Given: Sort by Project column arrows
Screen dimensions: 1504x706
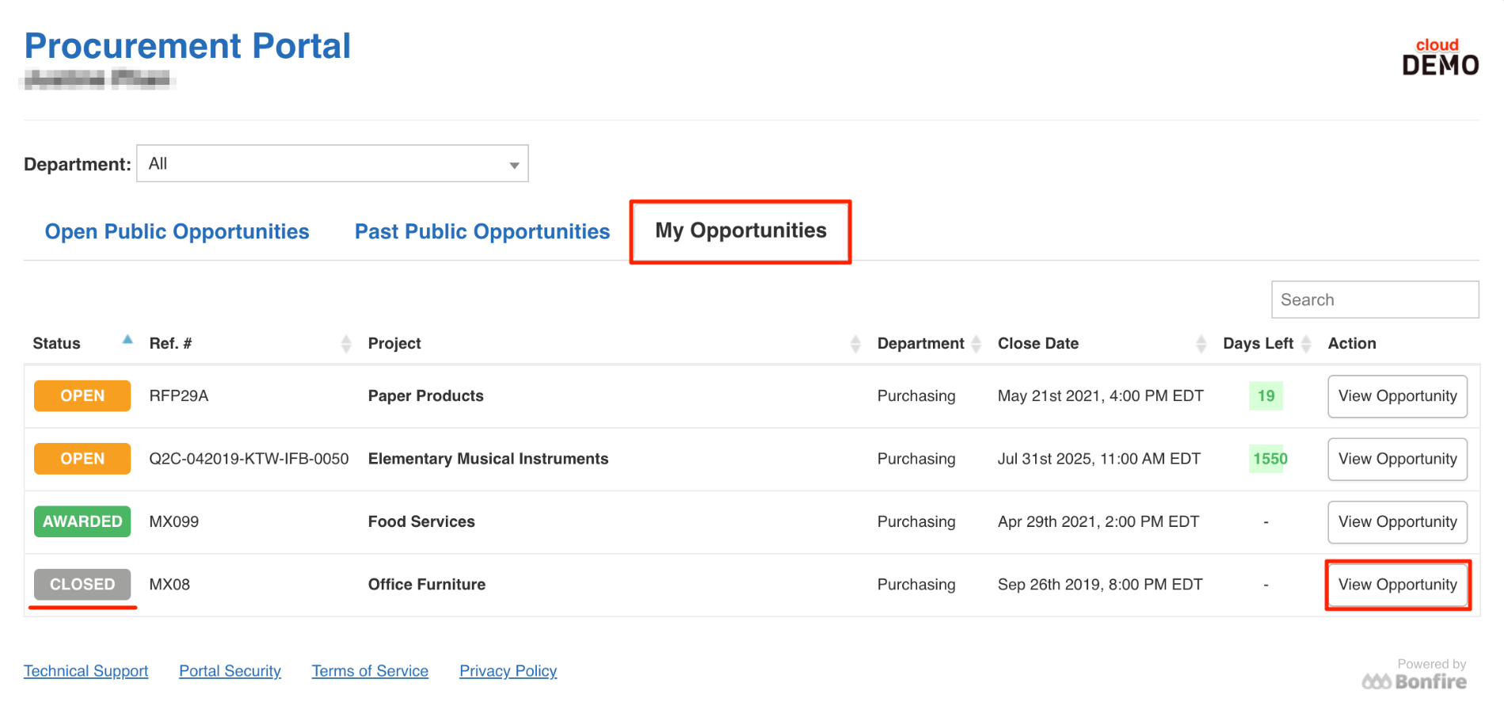Looking at the screenshot, I should pos(855,344).
